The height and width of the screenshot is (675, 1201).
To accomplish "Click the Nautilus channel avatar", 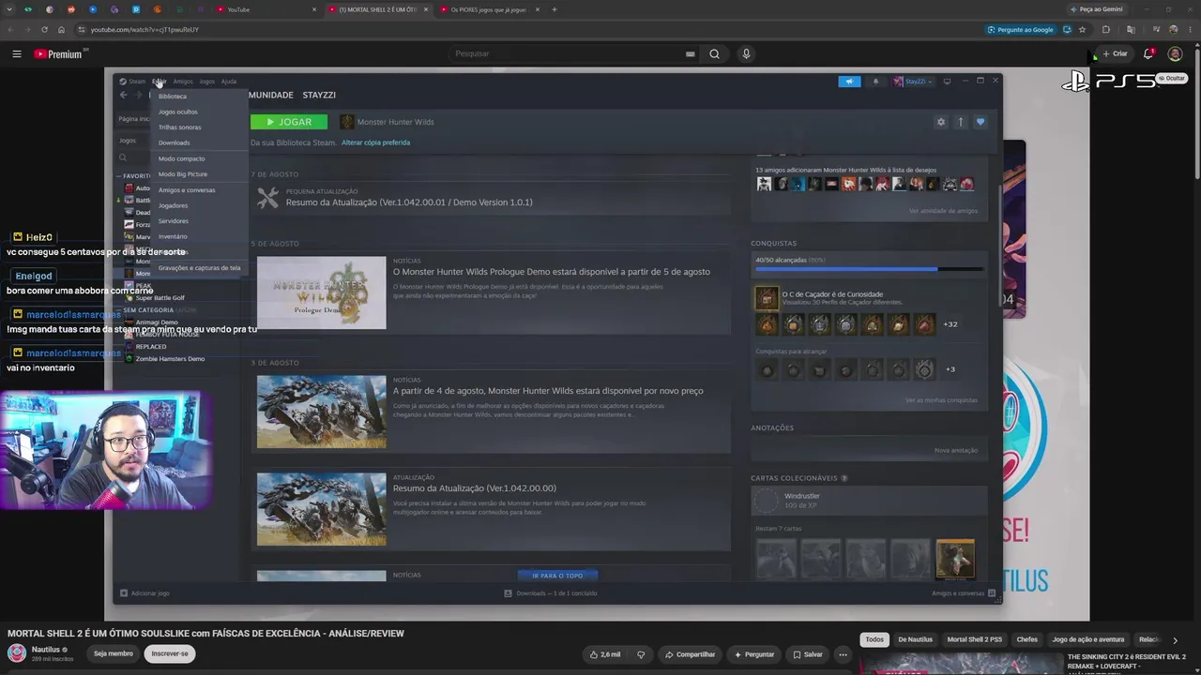I will [17, 653].
